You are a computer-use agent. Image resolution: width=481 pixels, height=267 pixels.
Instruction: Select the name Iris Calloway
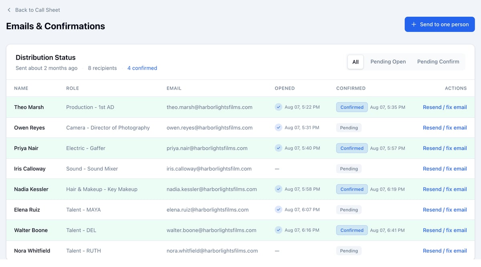tap(30, 169)
